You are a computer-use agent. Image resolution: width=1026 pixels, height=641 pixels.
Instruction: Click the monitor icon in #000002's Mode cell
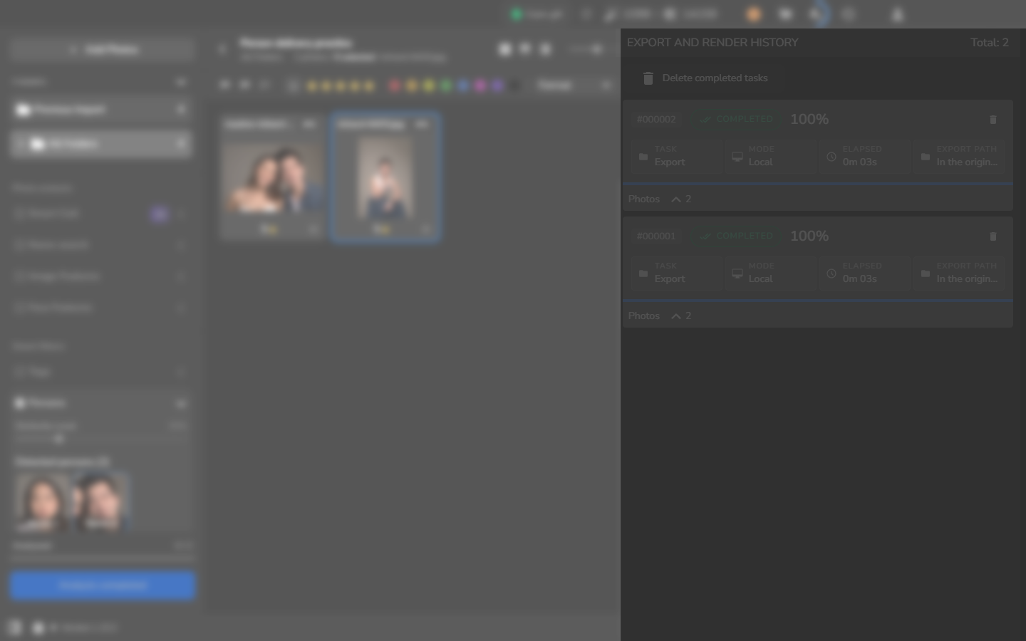737,157
